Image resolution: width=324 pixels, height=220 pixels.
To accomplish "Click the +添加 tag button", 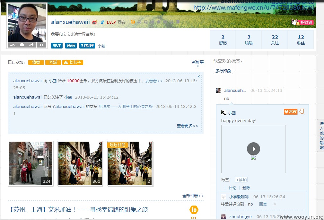I will tap(241, 180).
